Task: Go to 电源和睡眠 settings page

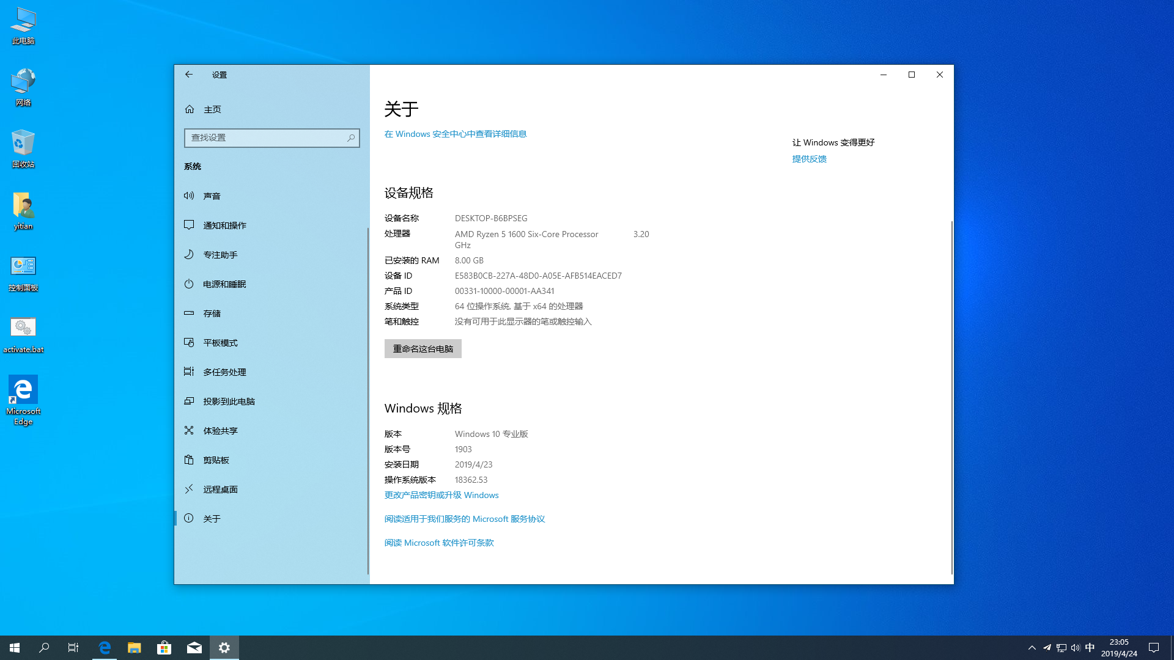Action: pos(271,284)
